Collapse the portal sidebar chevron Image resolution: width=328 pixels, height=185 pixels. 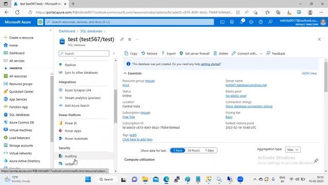click(x=50, y=30)
